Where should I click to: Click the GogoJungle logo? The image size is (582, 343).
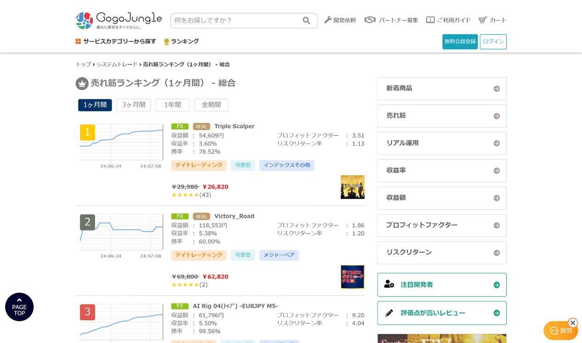click(x=119, y=20)
